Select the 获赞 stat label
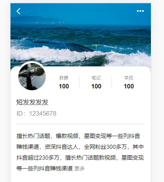The height and width of the screenshot is (182, 164). [64, 78]
